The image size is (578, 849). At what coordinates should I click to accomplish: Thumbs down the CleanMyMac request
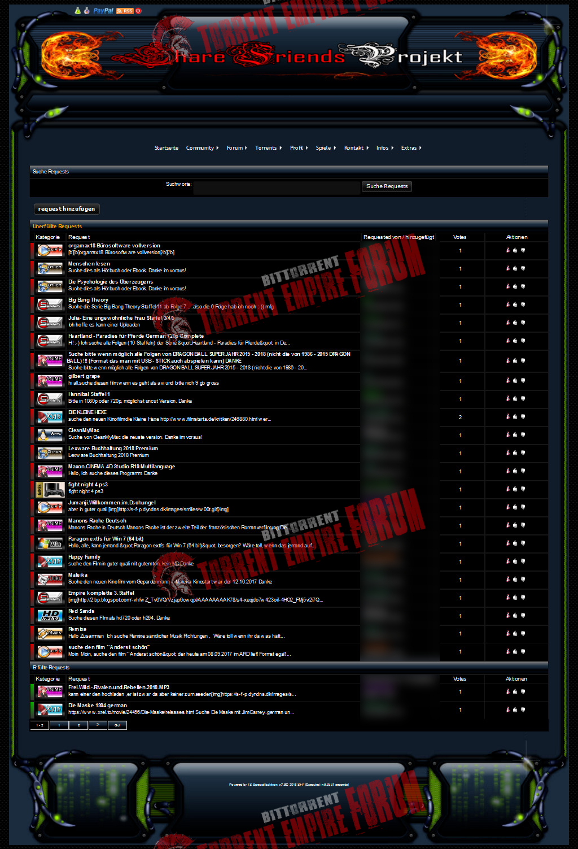coord(523,435)
